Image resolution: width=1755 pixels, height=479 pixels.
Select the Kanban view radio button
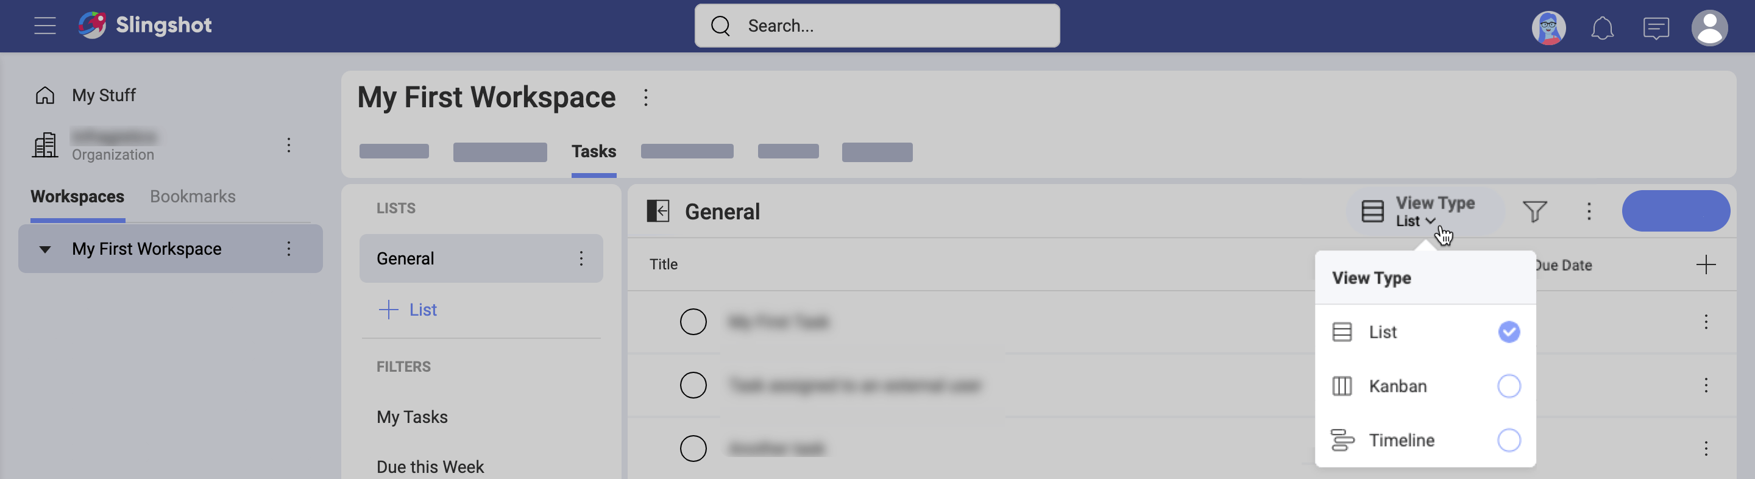(1508, 386)
